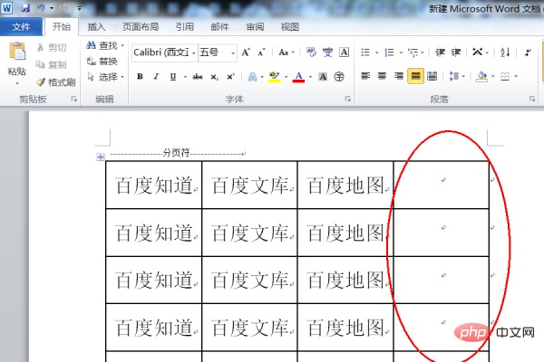This screenshot has height=362, width=544.
Task: Click the table move handle icon
Action: [100, 157]
